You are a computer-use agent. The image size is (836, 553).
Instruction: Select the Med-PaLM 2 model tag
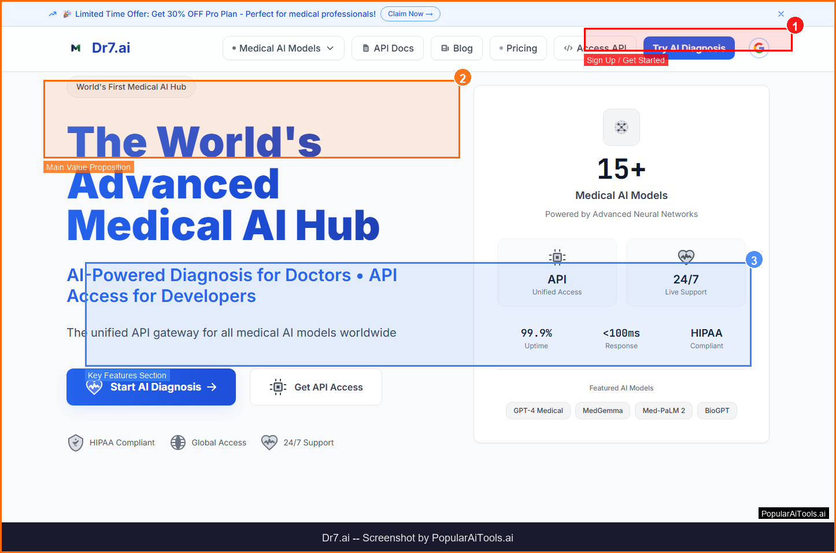tap(663, 411)
